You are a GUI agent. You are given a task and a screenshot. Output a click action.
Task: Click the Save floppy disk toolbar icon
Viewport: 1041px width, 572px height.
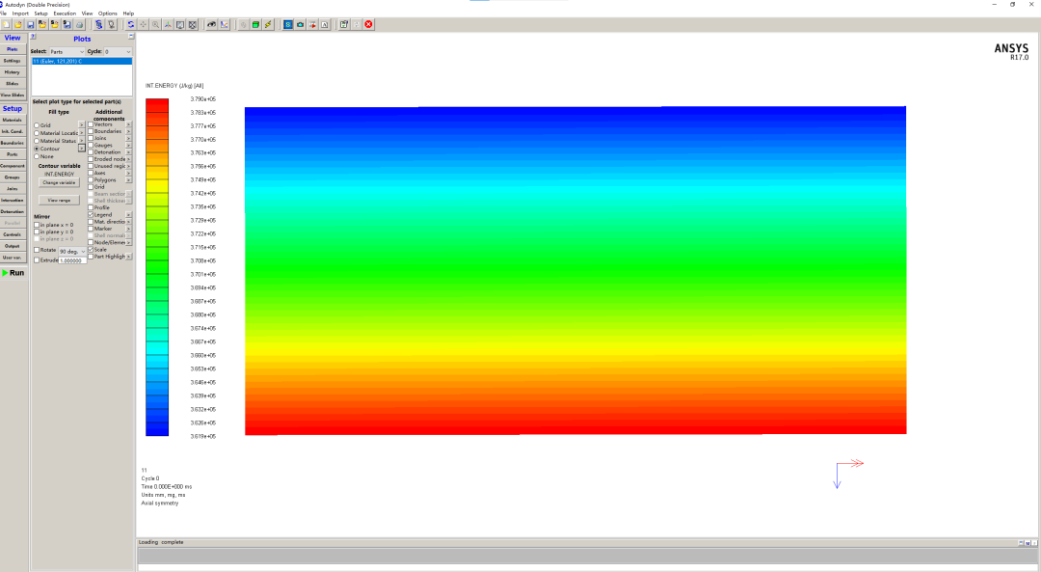click(31, 24)
